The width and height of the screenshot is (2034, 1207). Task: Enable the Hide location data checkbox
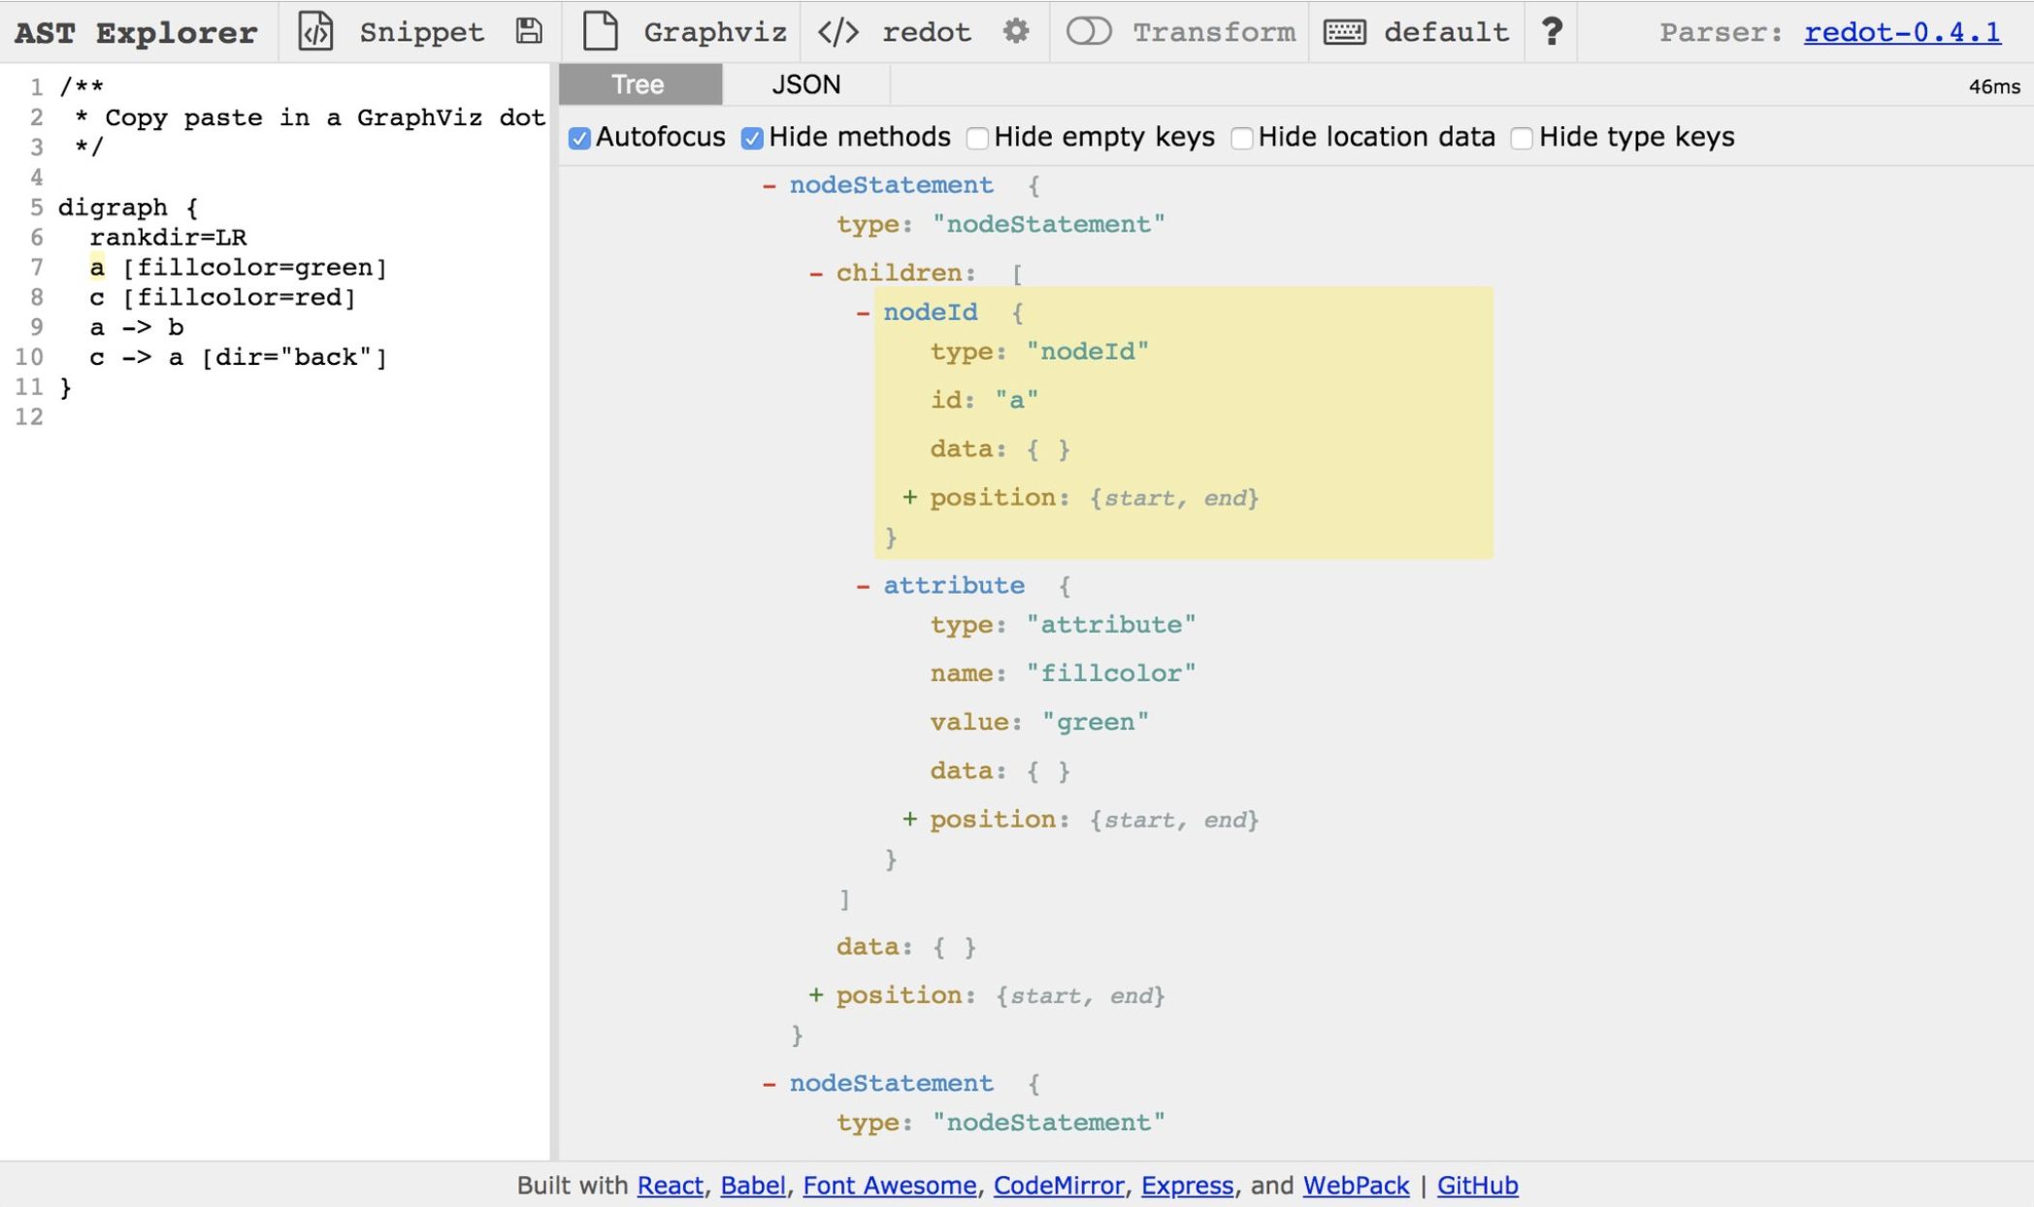[x=1242, y=138]
